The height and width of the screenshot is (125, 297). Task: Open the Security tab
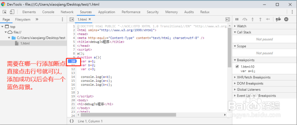point(153,12)
